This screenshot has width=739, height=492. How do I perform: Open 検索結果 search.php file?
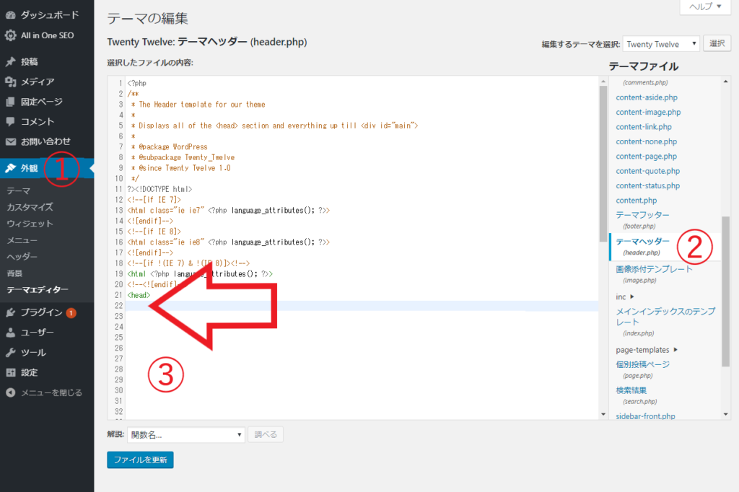[631, 390]
